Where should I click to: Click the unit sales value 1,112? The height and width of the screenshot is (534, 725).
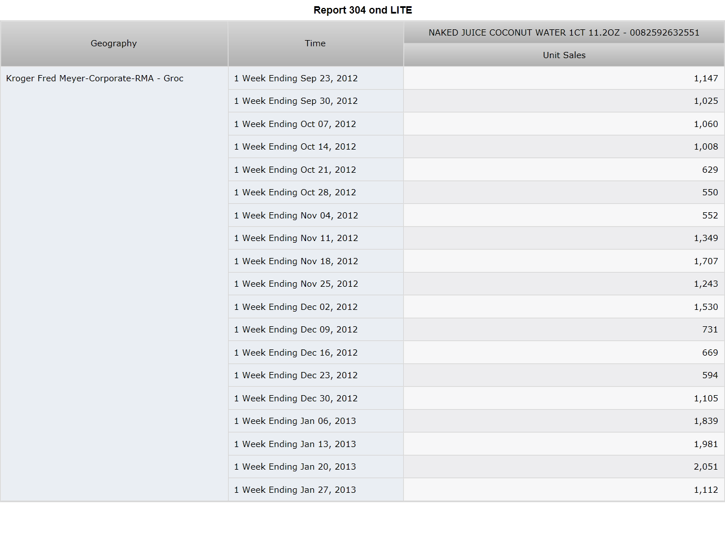point(706,489)
